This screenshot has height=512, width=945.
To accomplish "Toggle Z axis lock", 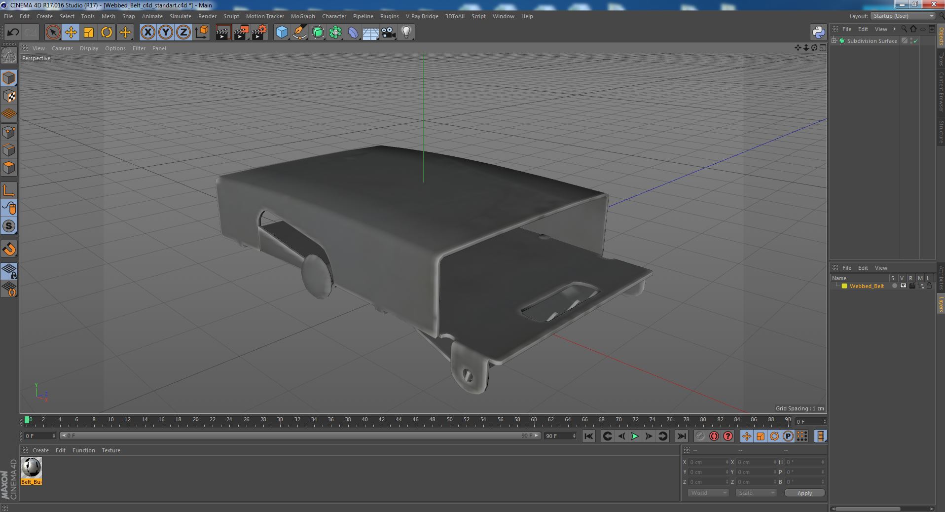I will [183, 33].
